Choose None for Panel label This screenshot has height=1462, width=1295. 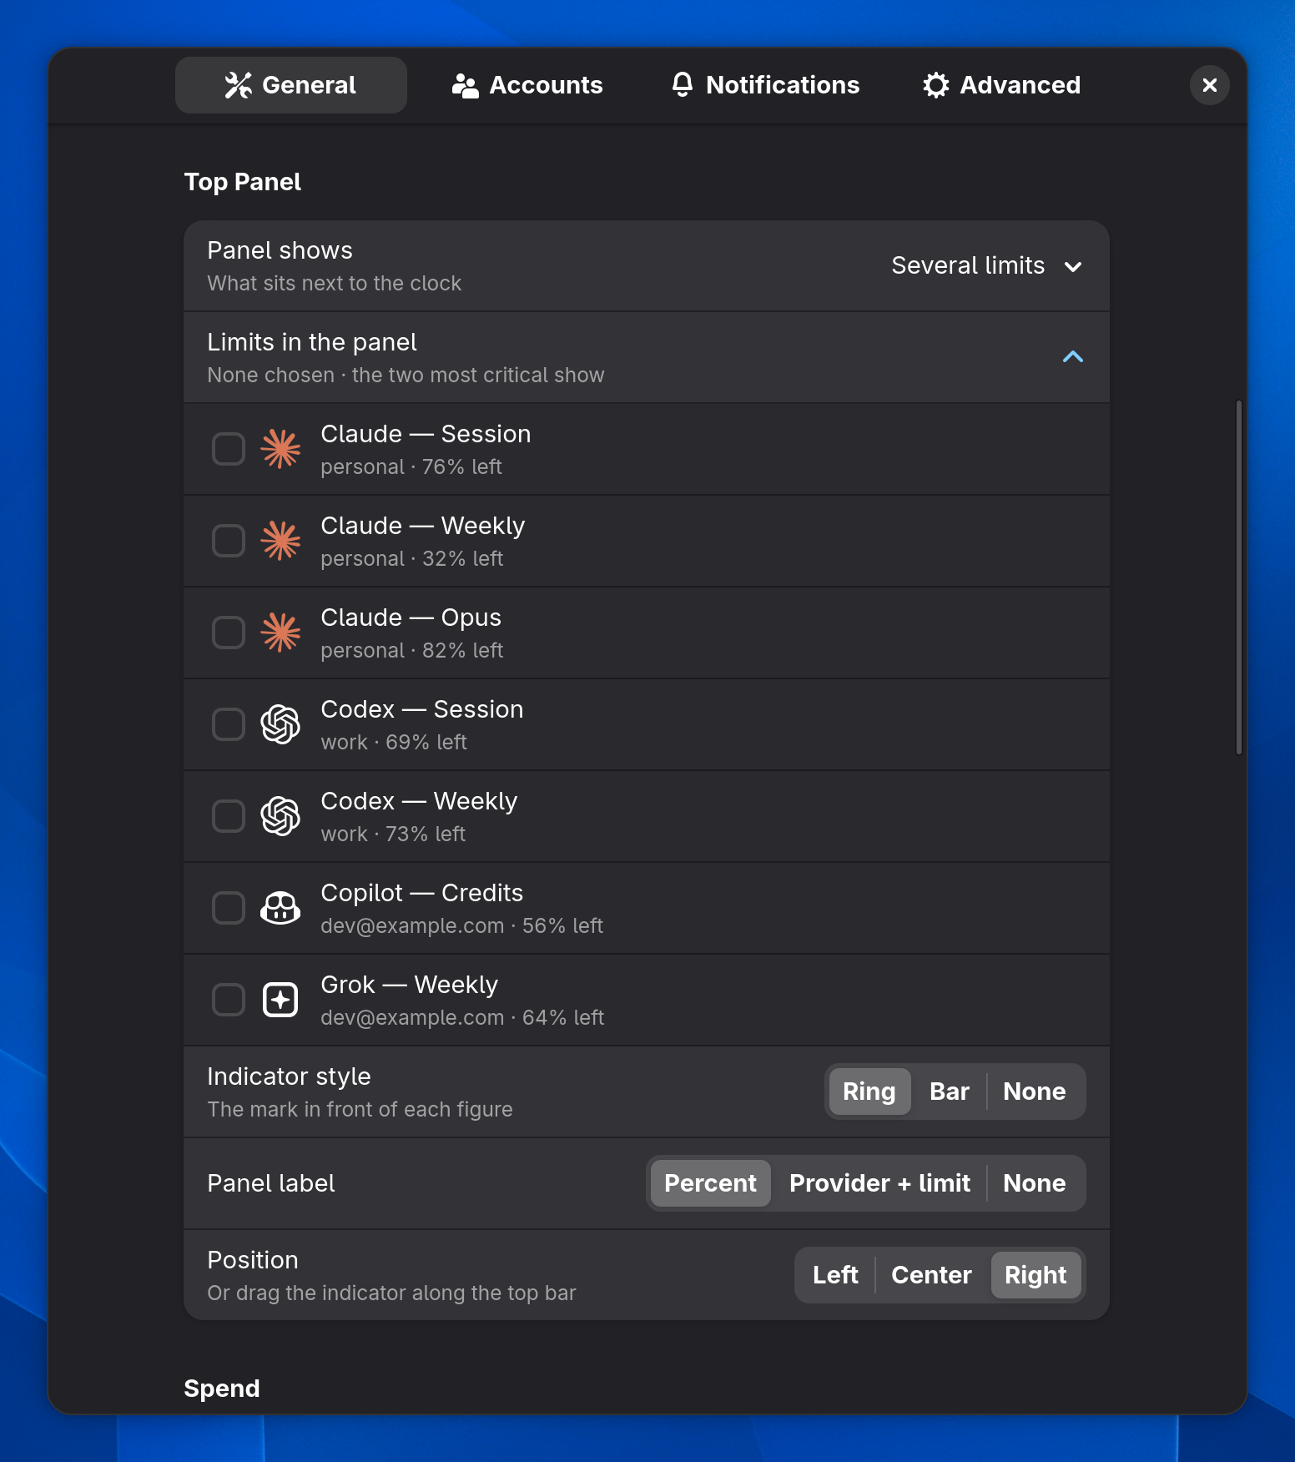pyautogui.click(x=1035, y=1183)
